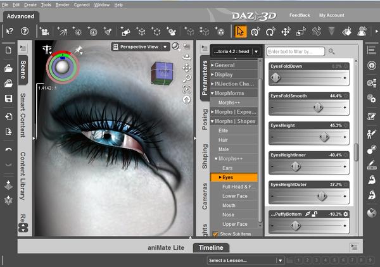The width and height of the screenshot is (380, 267).
Task: Open the Render menu
Action: click(62, 5)
